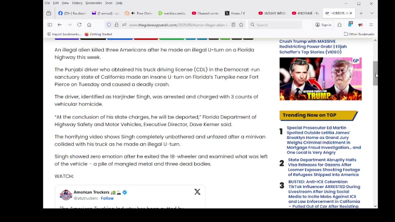Switch to the JAGUAR WRIGHT tab
The width and height of the screenshot is (395, 222).
(272, 13)
